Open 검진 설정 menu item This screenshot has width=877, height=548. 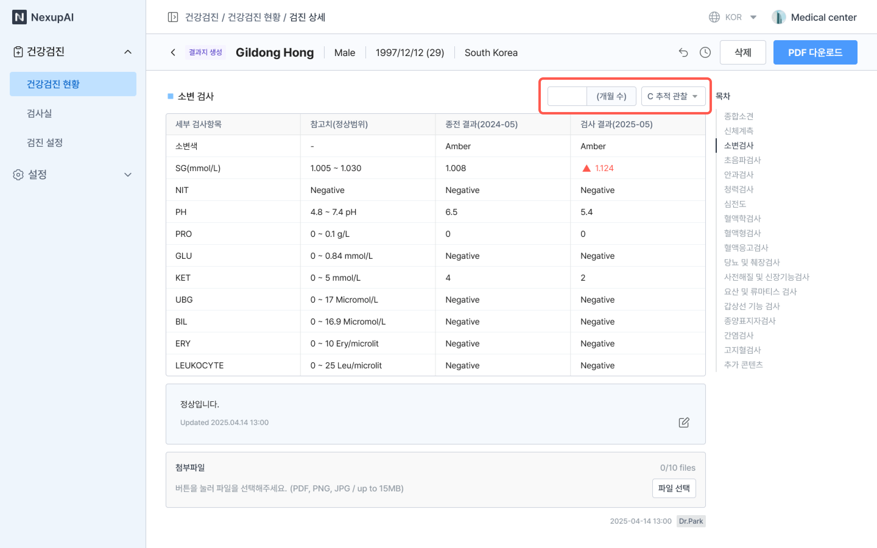click(x=44, y=142)
